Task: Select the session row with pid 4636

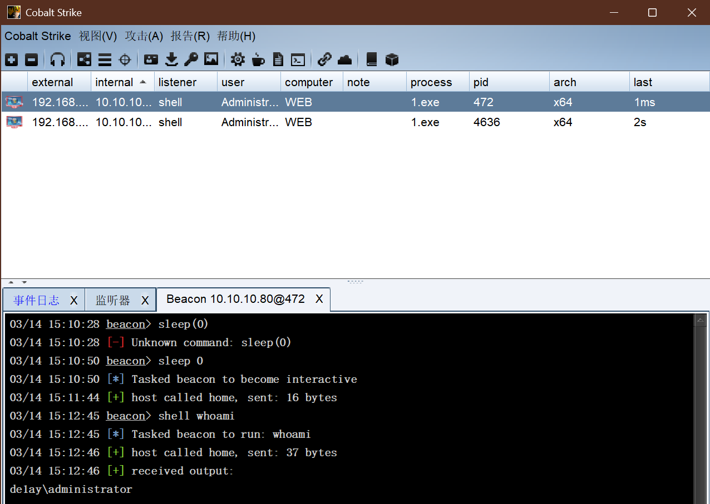Action: (355, 122)
